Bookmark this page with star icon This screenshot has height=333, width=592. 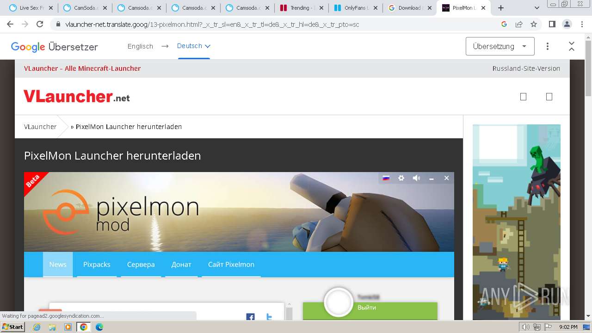pyautogui.click(x=534, y=24)
